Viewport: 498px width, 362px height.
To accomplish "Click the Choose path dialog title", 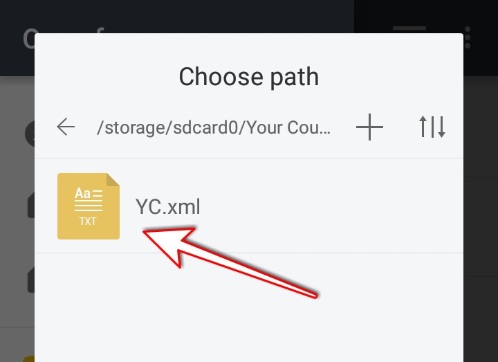I will 249,77.
